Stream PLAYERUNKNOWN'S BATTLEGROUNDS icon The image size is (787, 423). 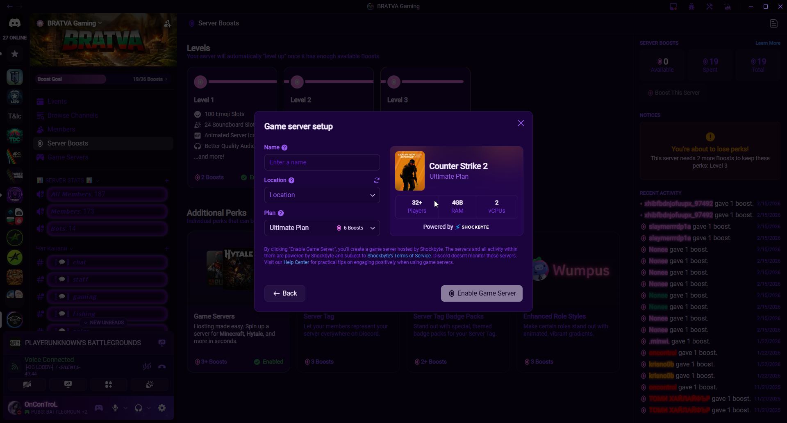[162, 343]
